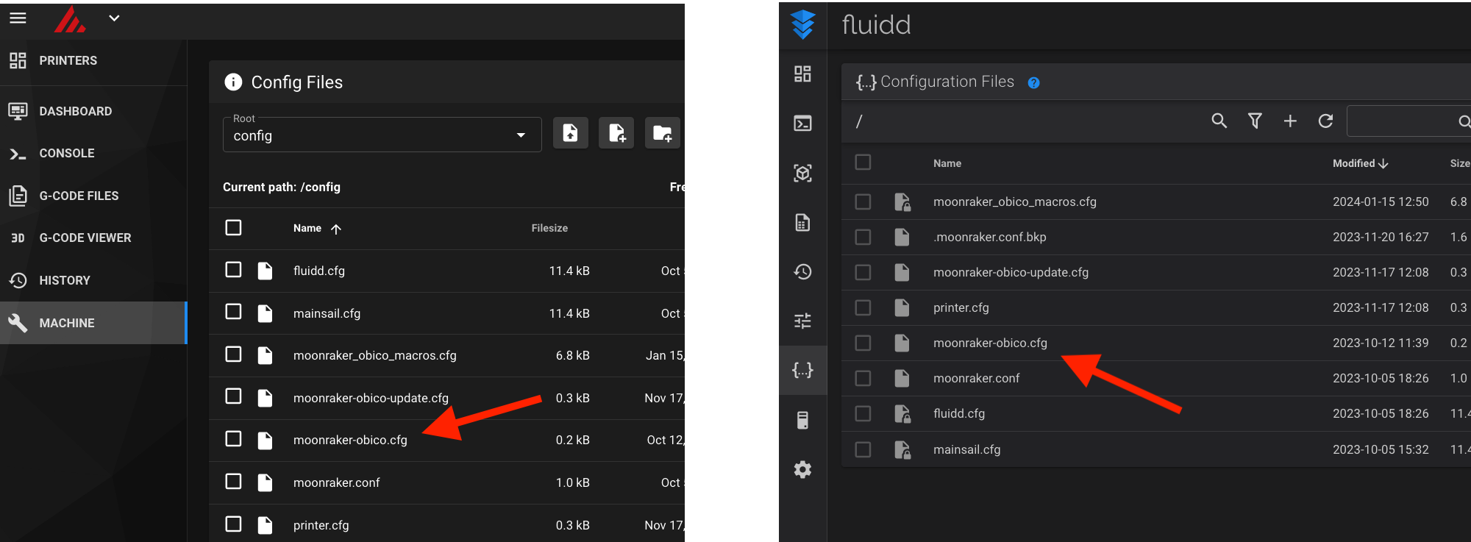Toggle the select-all checkbox in Mainsail file list
The width and height of the screenshot is (1471, 542).
(x=233, y=228)
